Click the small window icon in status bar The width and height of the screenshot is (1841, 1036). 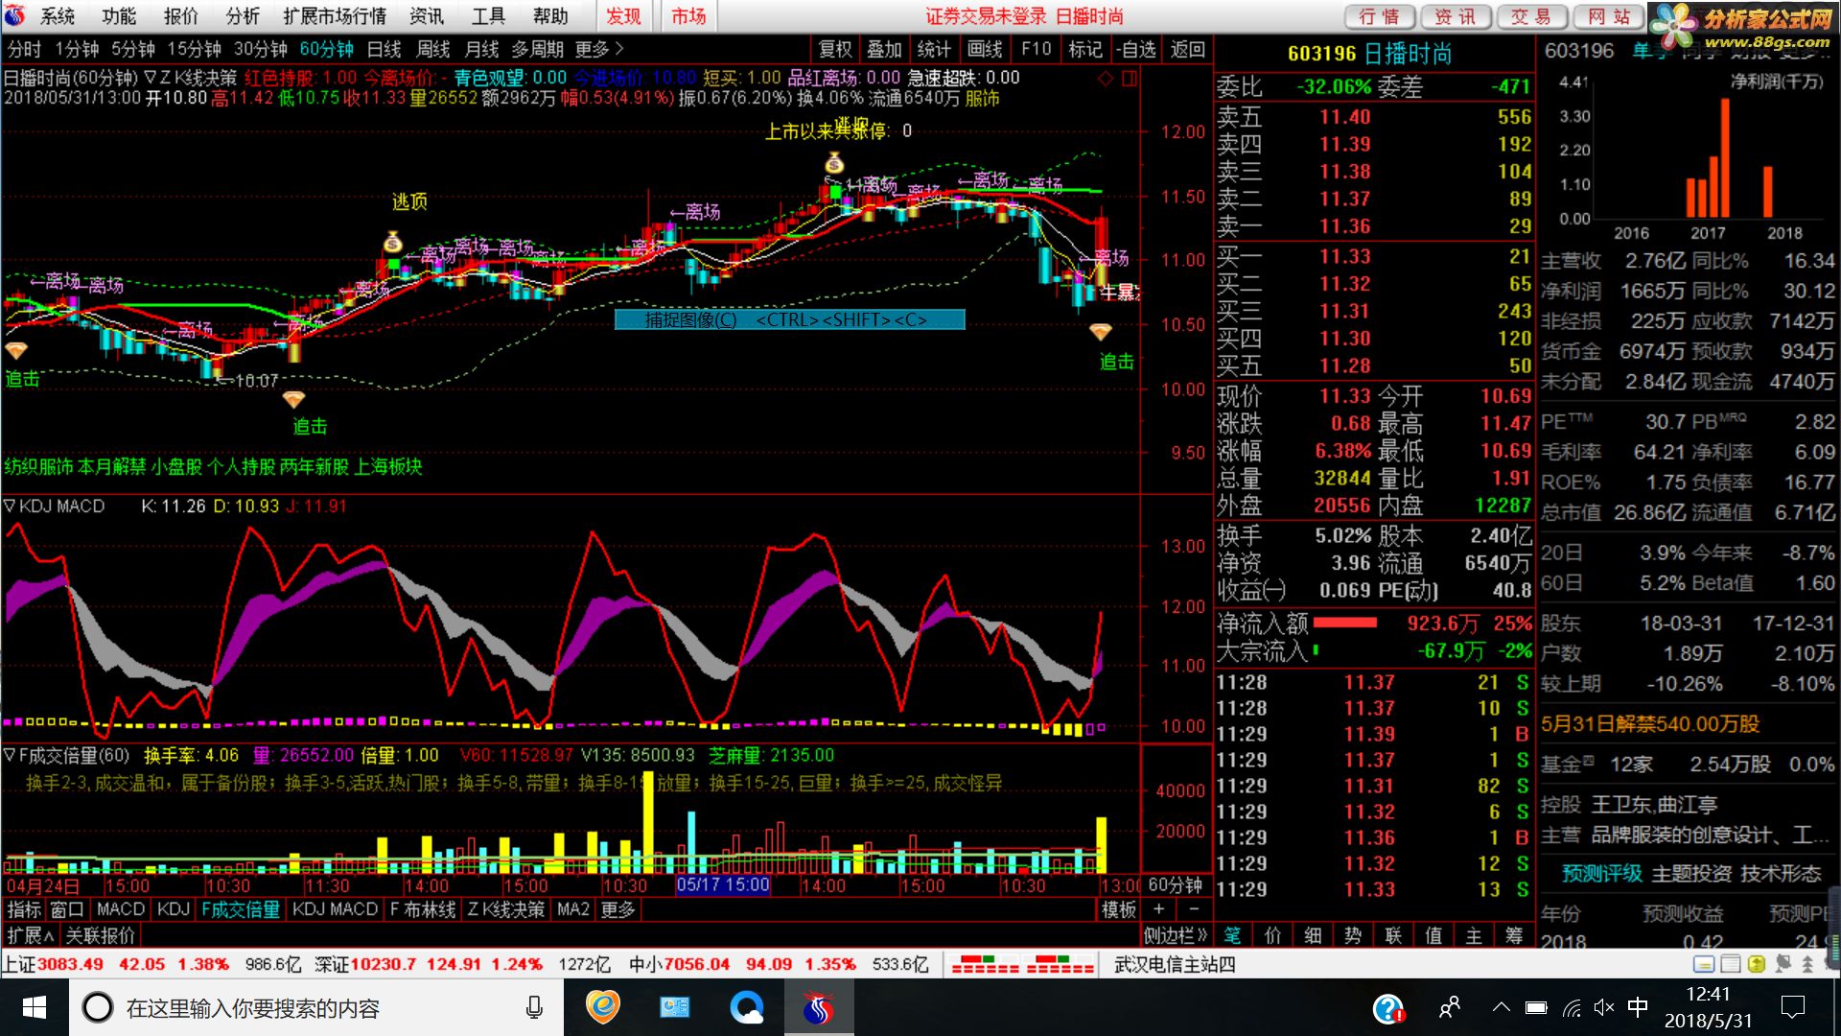coord(1704,964)
